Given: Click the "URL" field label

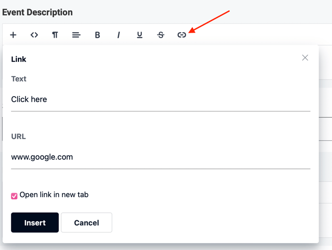Looking at the screenshot, I should point(18,136).
